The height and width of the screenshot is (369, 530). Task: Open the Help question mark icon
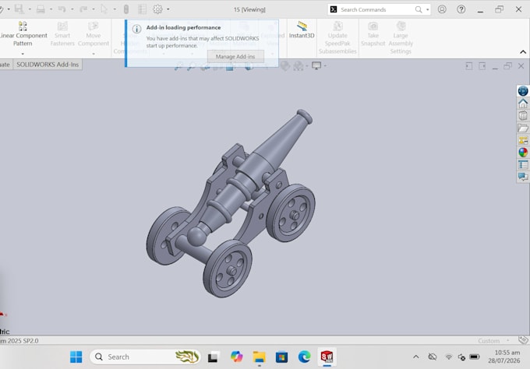point(461,9)
